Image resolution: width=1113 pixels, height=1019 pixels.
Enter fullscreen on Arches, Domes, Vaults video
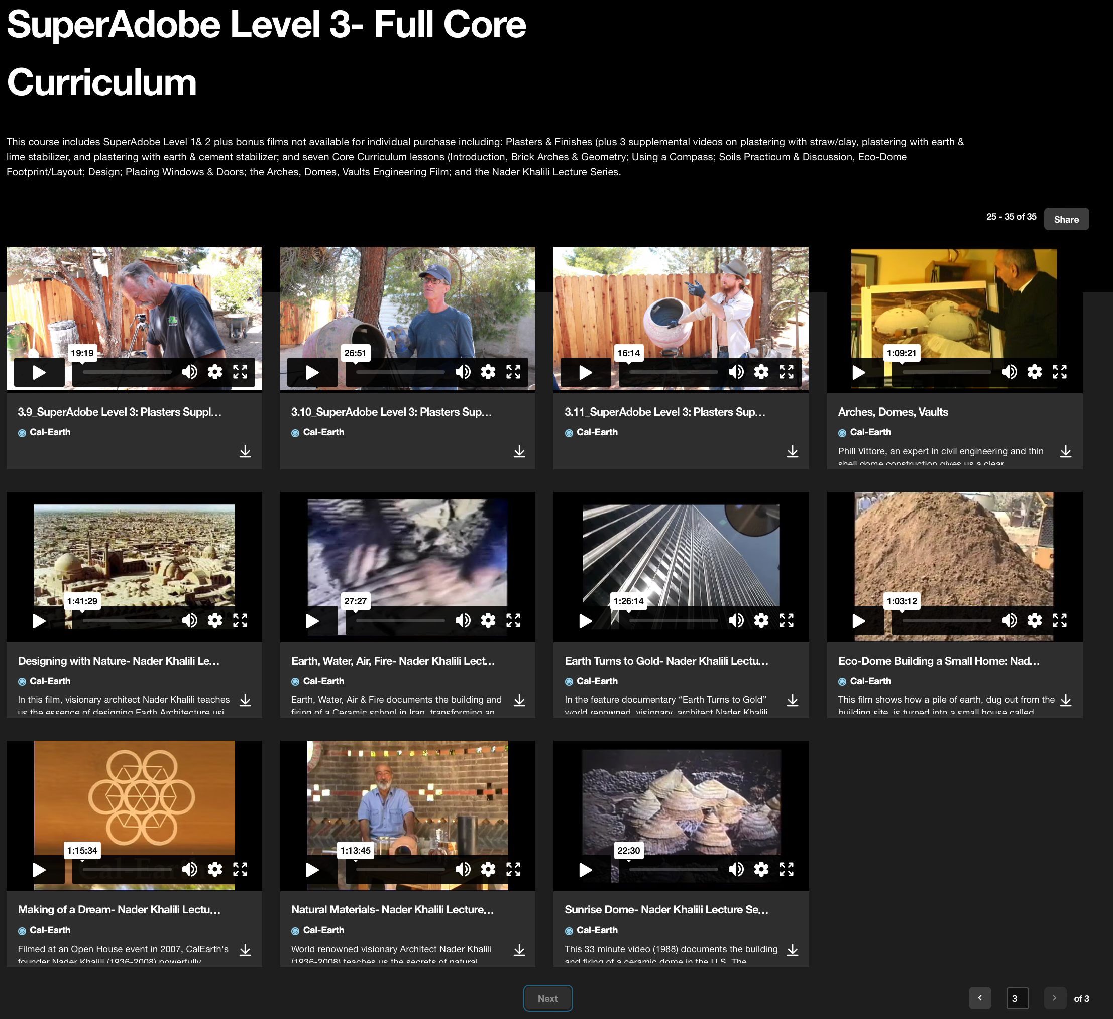pyautogui.click(x=1059, y=372)
